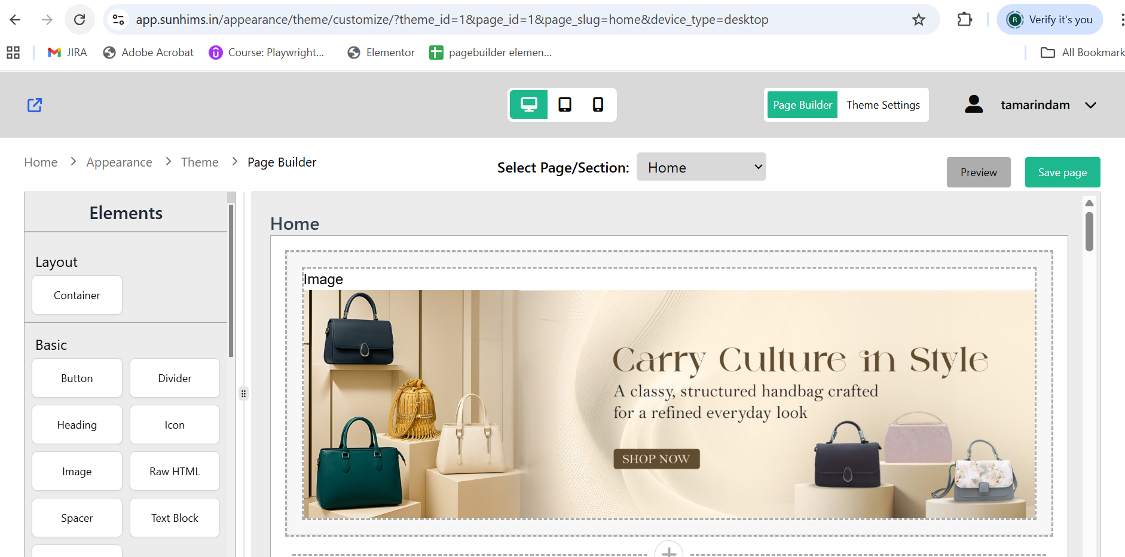The height and width of the screenshot is (557, 1125).
Task: Open the Course: Playwright bookmark
Action: tap(267, 53)
